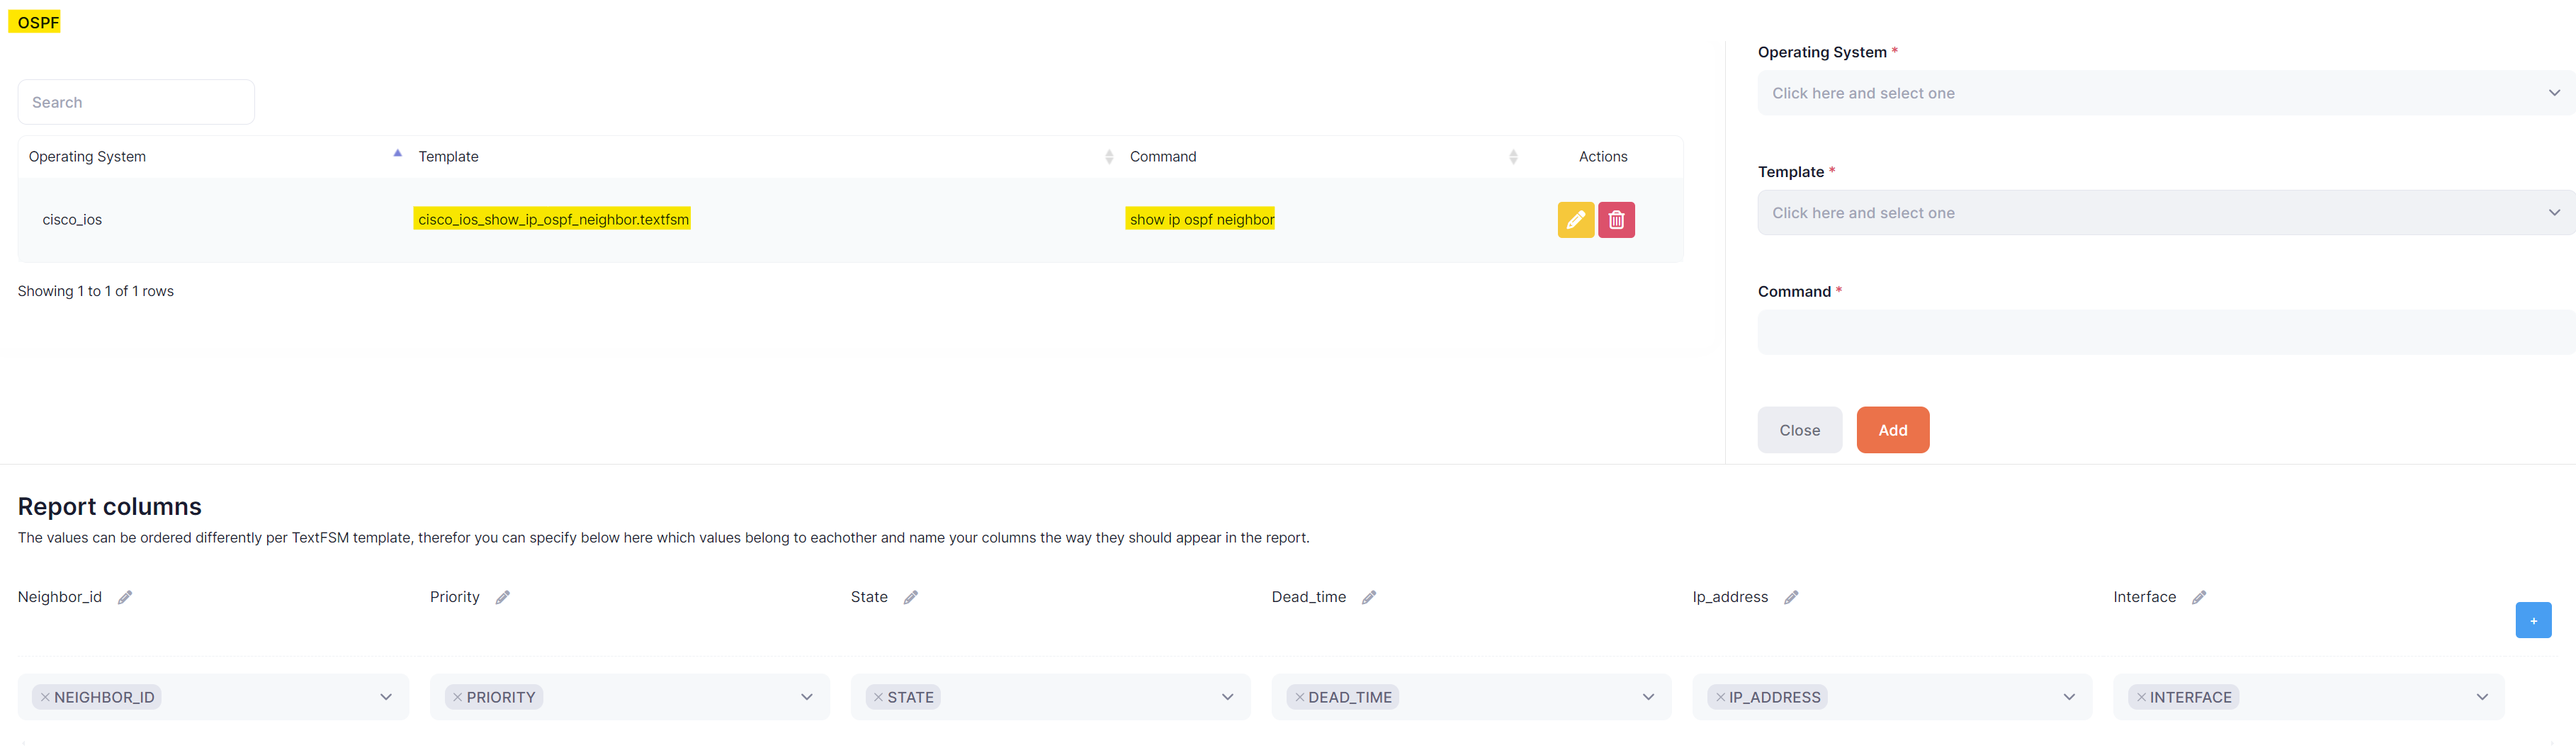Image resolution: width=2576 pixels, height=755 pixels.
Task: Expand the PRIORITY value dropdown
Action: coord(807,697)
